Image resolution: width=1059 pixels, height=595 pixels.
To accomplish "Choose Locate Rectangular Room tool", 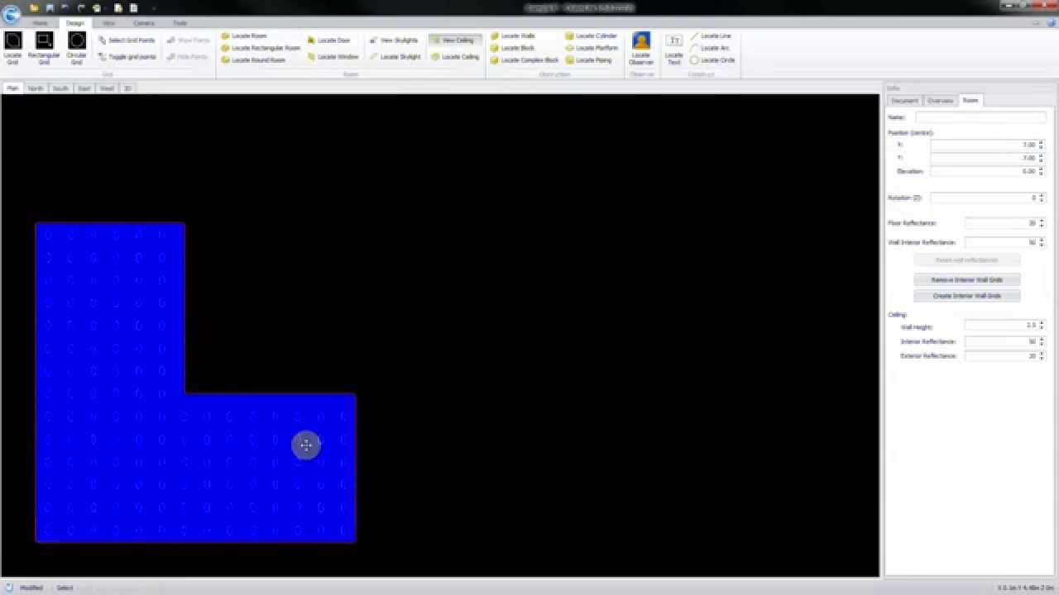I will tap(261, 48).
